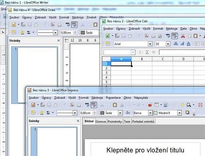Click the New presentation icon in Impress

coord(33,105)
